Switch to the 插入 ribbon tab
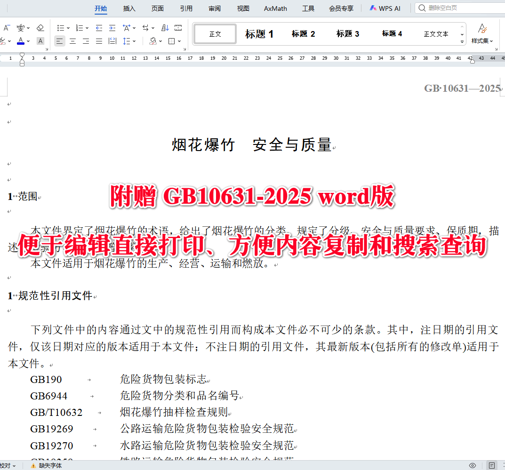505x470 pixels. click(x=129, y=8)
